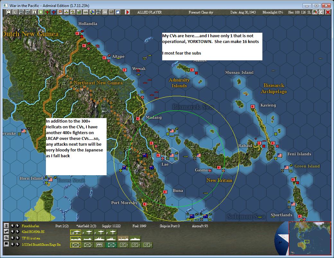334x258 pixels.
Task: Click the red end-turn arrow
Action: [x=127, y=12]
